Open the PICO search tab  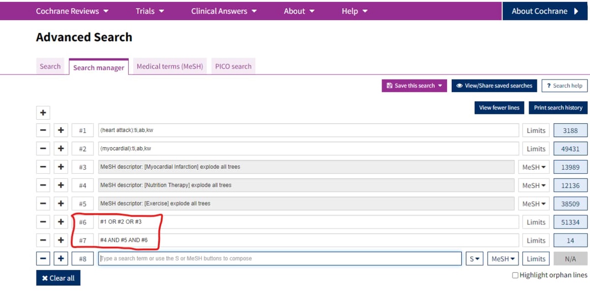(x=233, y=66)
